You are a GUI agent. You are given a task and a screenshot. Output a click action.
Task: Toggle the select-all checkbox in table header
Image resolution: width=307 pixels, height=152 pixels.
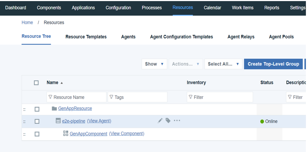(36, 83)
